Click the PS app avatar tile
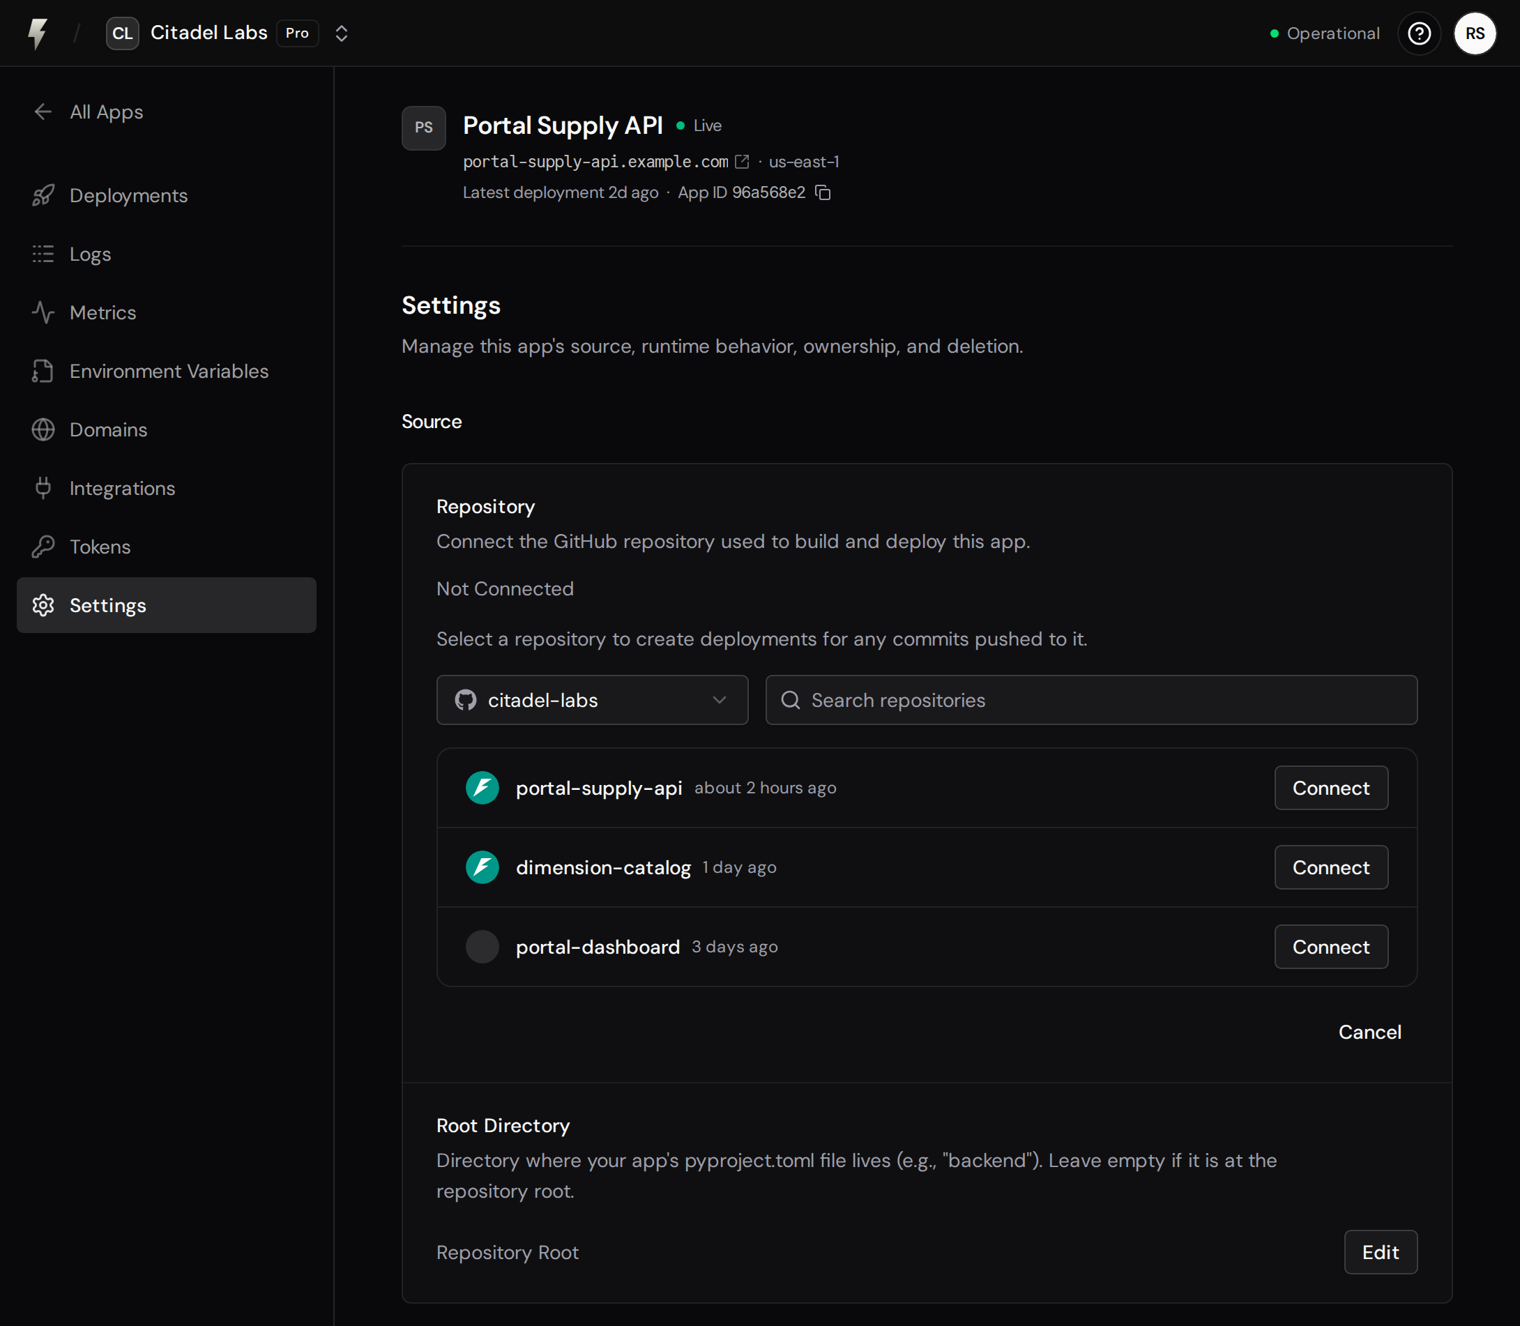 pyautogui.click(x=423, y=128)
